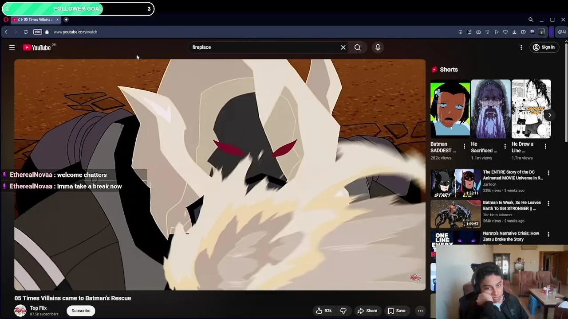Open the Easy Setup sliders icon

tap(532, 32)
